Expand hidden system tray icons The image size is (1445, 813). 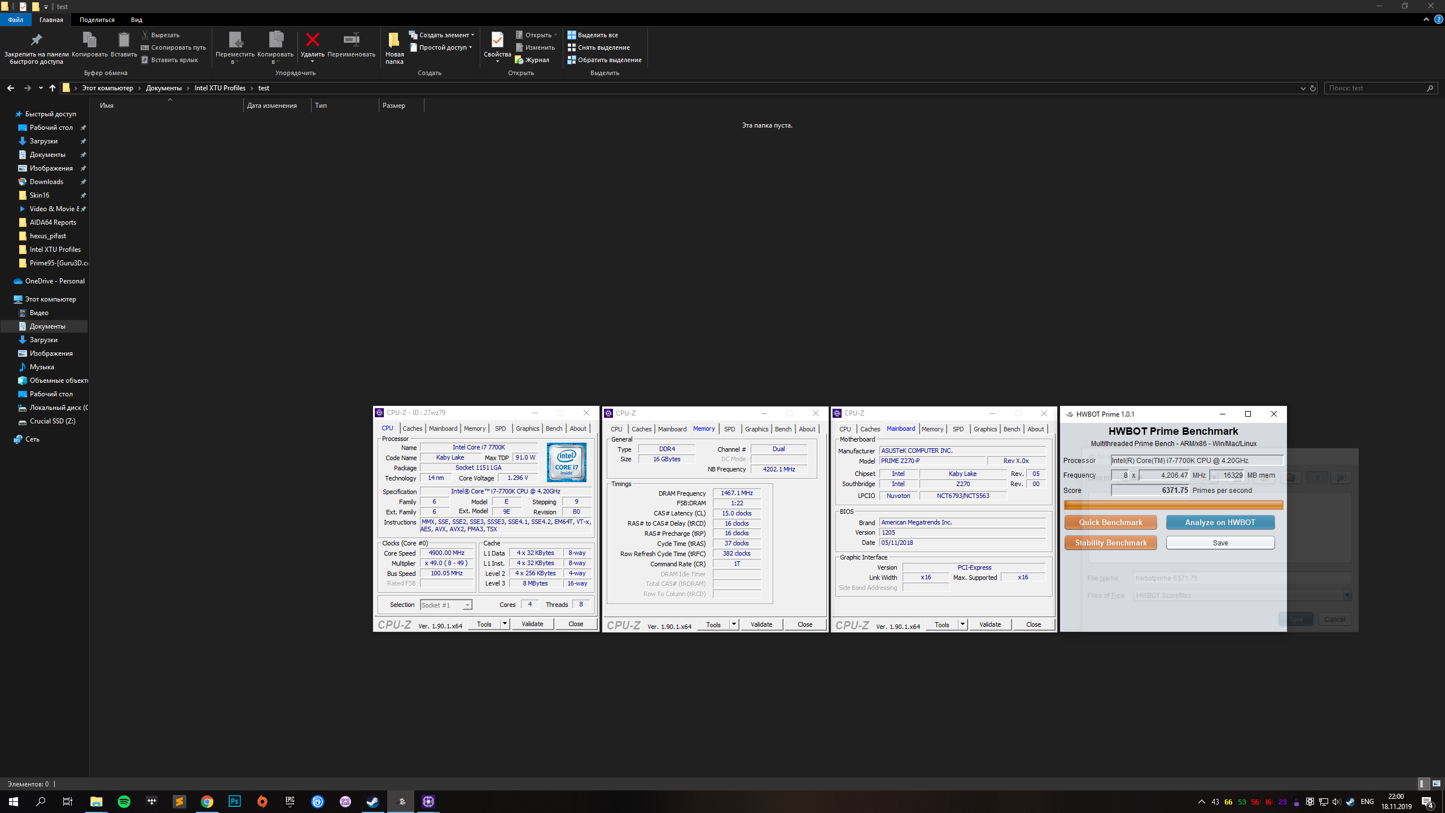pos(1201,802)
